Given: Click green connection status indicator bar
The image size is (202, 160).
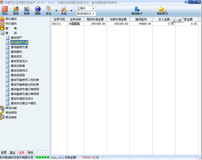Looking at the screenshot, I should tap(42, 158).
